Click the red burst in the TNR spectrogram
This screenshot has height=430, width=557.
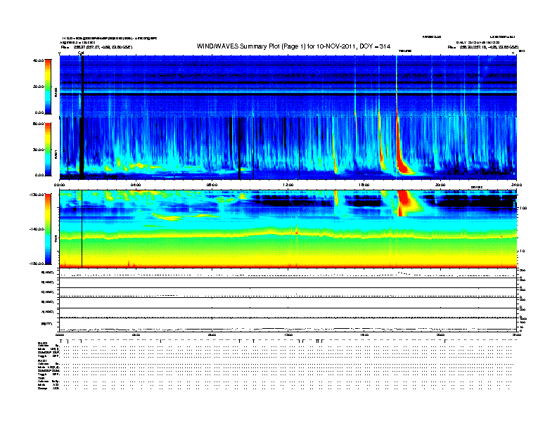pyautogui.click(x=405, y=203)
